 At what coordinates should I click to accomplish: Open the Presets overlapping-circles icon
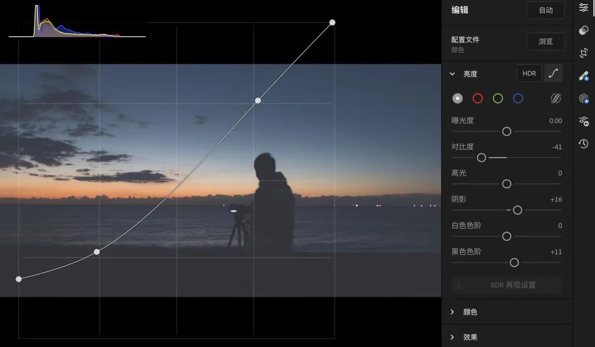[x=583, y=30]
